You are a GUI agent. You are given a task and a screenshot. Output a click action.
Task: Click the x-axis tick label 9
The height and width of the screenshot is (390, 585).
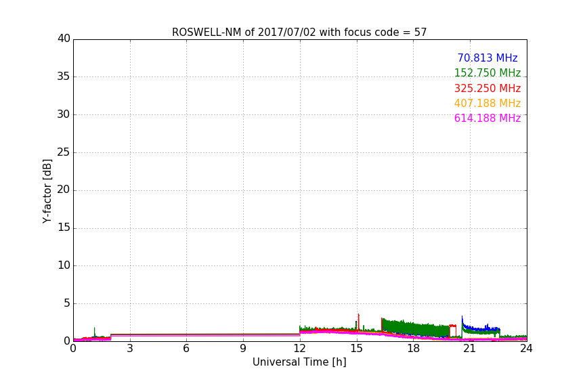coord(243,349)
